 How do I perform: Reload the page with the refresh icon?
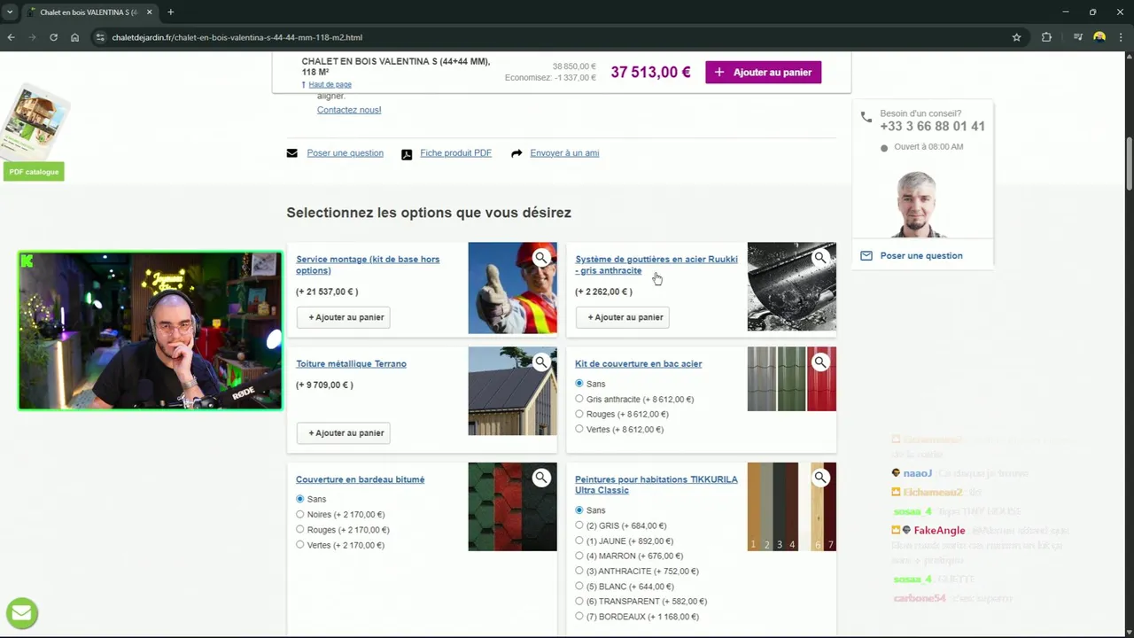coord(53,37)
